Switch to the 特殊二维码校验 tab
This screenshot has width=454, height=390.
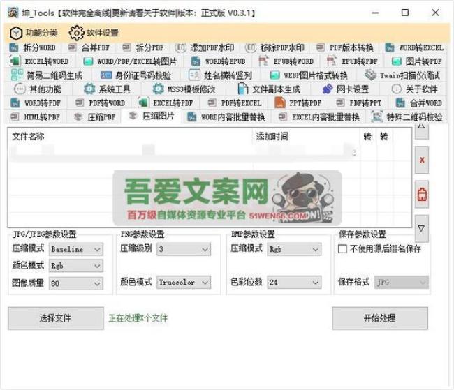click(407, 117)
